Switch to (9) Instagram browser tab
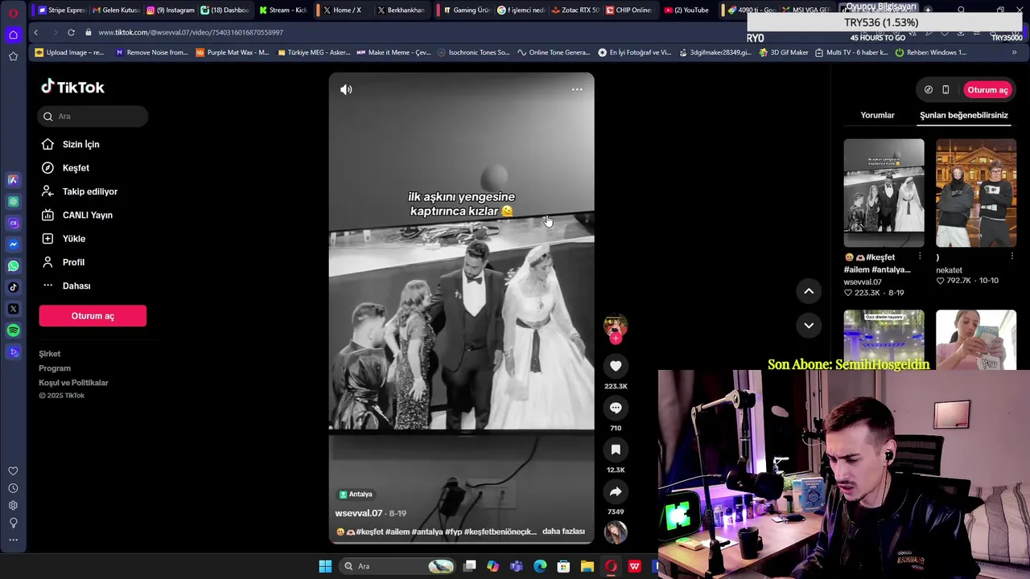Viewport: 1030px width, 579px height. click(171, 10)
